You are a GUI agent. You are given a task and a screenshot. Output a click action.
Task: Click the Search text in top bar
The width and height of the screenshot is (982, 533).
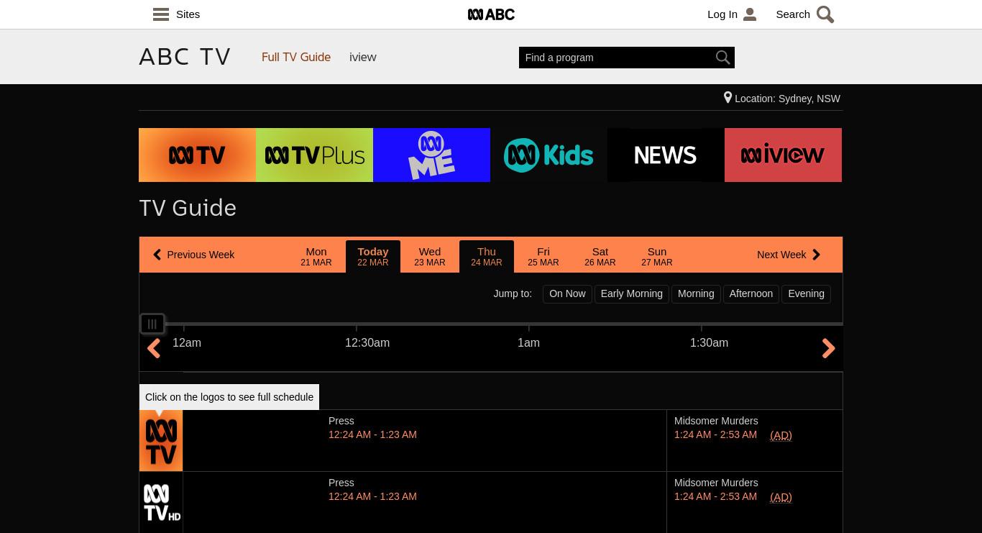tap(793, 14)
